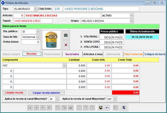Switch to the Sucursales tab
Screen dimensions: 167x113
coord(72,54)
